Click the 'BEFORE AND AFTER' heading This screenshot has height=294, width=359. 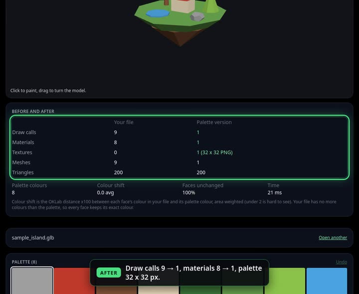point(33,112)
